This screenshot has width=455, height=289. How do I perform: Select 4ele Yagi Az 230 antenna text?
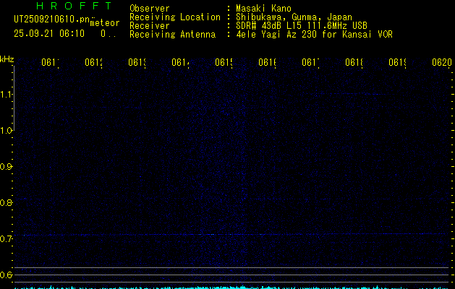[x=314, y=35]
